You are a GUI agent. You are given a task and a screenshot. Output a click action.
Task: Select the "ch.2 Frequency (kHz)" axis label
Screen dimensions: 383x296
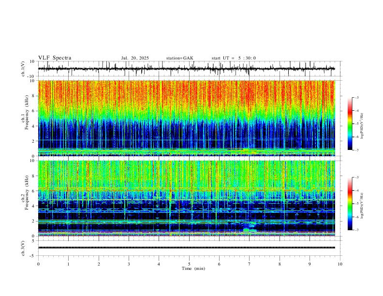25,192
